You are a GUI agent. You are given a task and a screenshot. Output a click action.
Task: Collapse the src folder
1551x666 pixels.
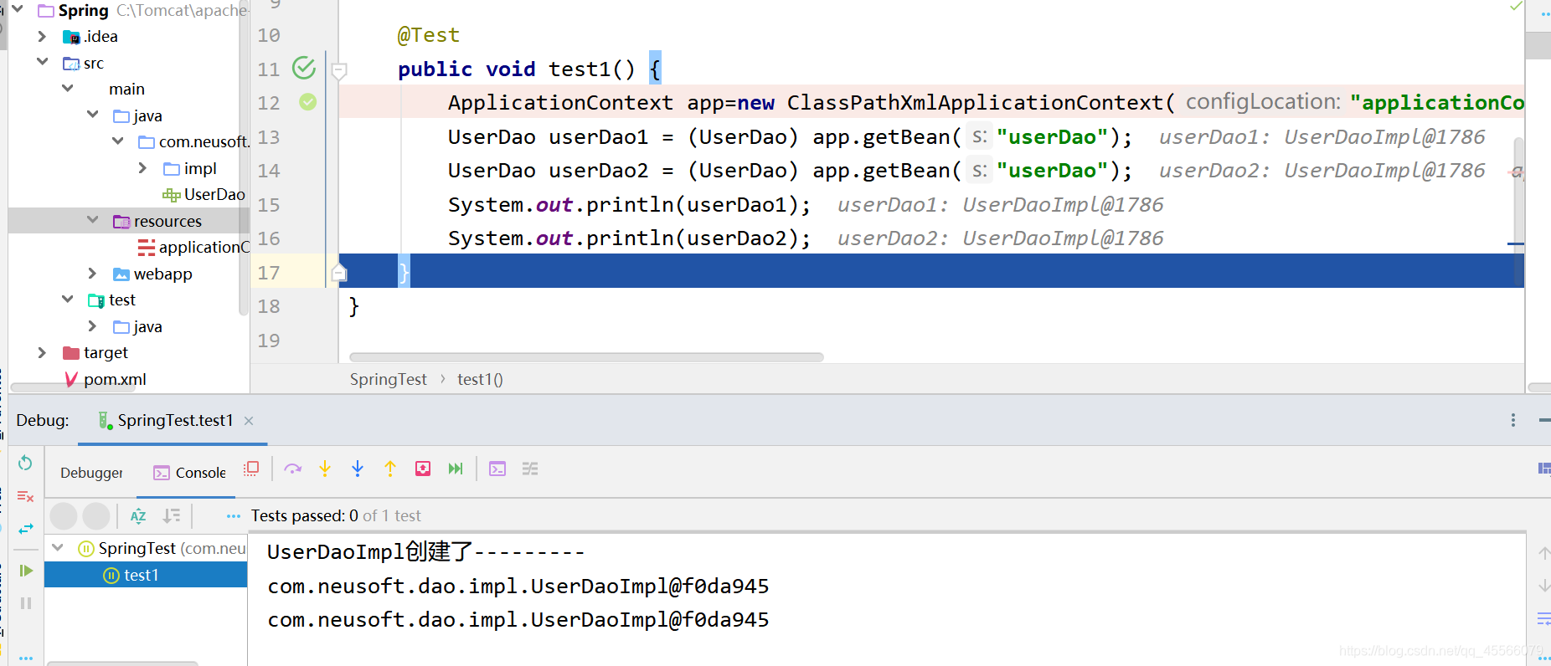pos(42,63)
